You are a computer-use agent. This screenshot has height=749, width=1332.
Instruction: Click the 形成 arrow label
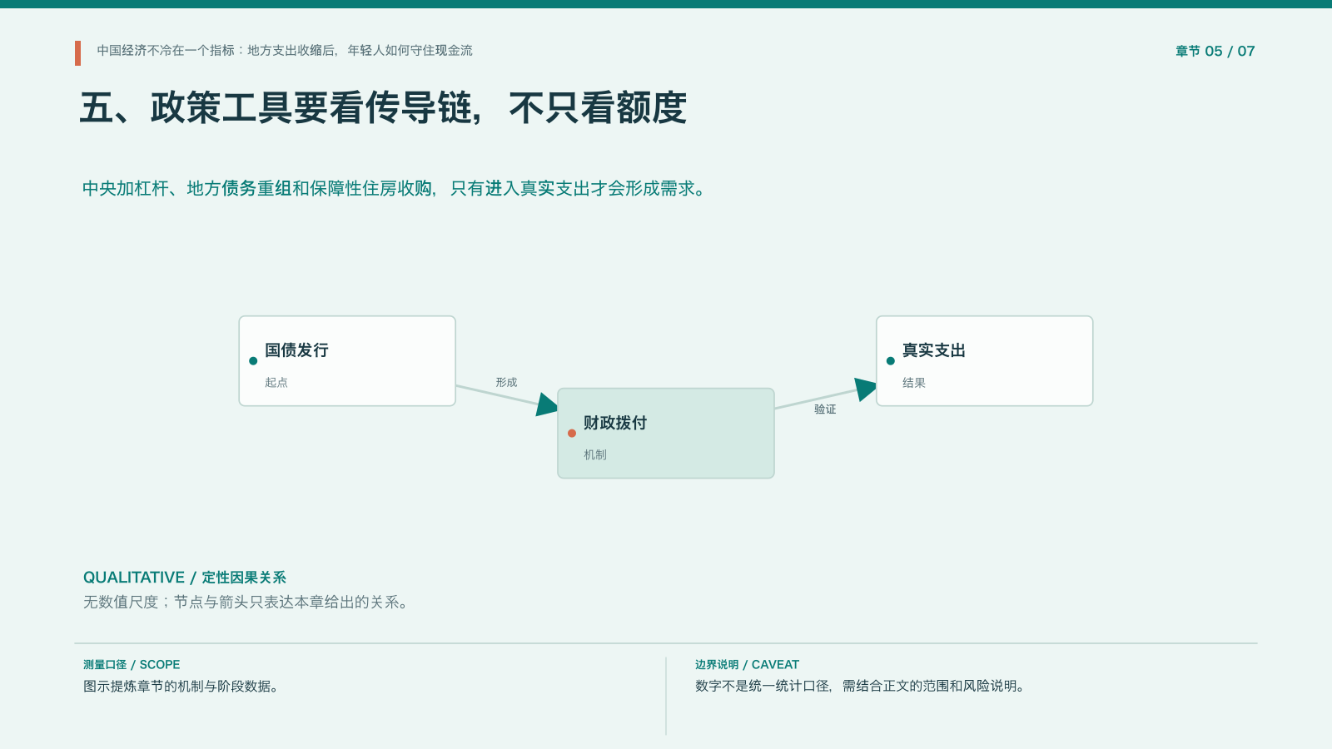coord(506,382)
